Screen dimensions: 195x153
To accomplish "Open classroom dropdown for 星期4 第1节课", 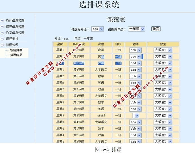I will pyautogui.click(x=163, y=129).
